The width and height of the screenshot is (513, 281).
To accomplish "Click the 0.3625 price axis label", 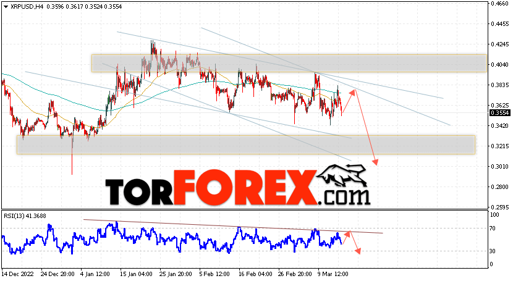I will [x=500, y=105].
